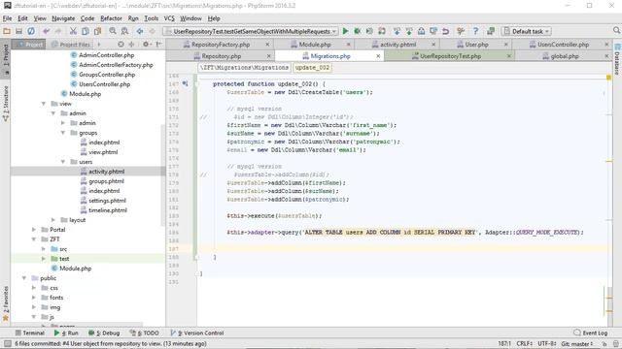The height and width of the screenshot is (349, 622).
Task: Open the TODO tool window
Action: [x=145, y=333]
